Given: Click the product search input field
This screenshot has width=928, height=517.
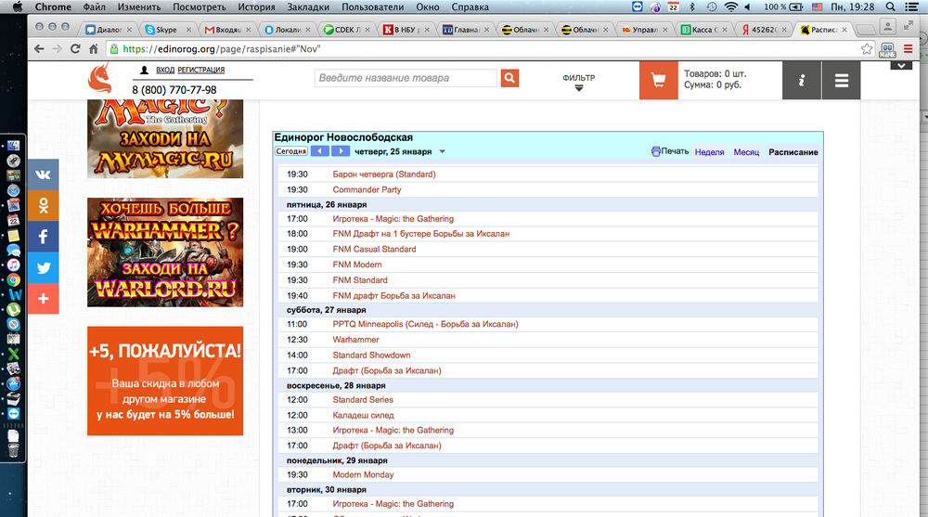Looking at the screenshot, I should [x=405, y=79].
